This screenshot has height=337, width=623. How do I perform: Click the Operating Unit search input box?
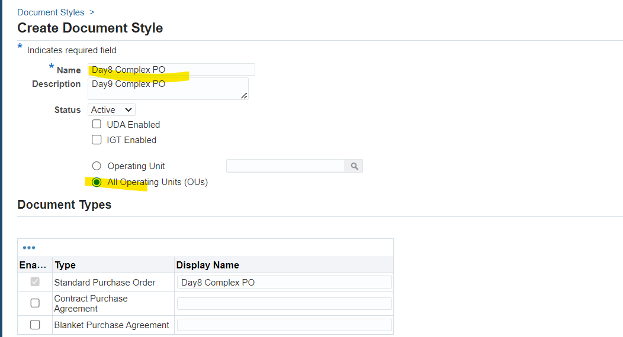pyautogui.click(x=285, y=166)
